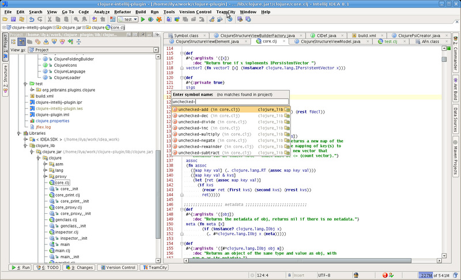Click the lock read-only icon in status bar
Screen dimensions: 461x280
coord(289,275)
